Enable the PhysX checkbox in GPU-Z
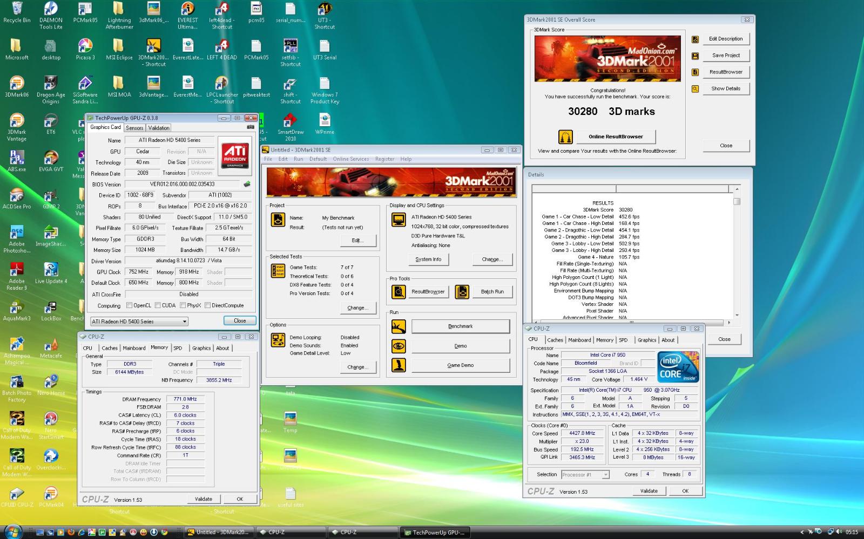This screenshot has width=864, height=539. pos(183,305)
